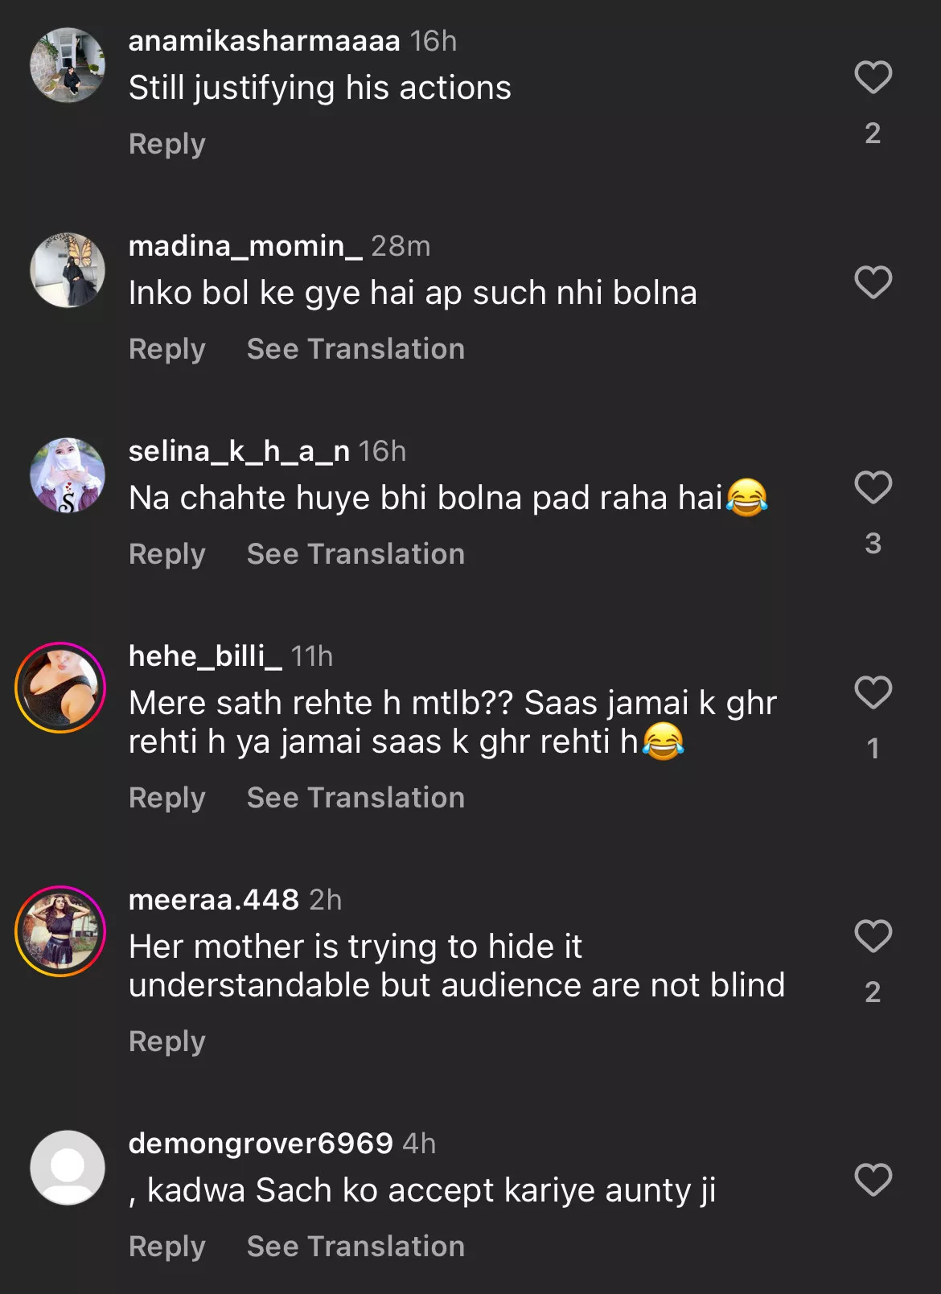Viewport: 941px width, 1294px height.
Task: Open meeraa.448's story ring avatar
Action: pyautogui.click(x=61, y=931)
